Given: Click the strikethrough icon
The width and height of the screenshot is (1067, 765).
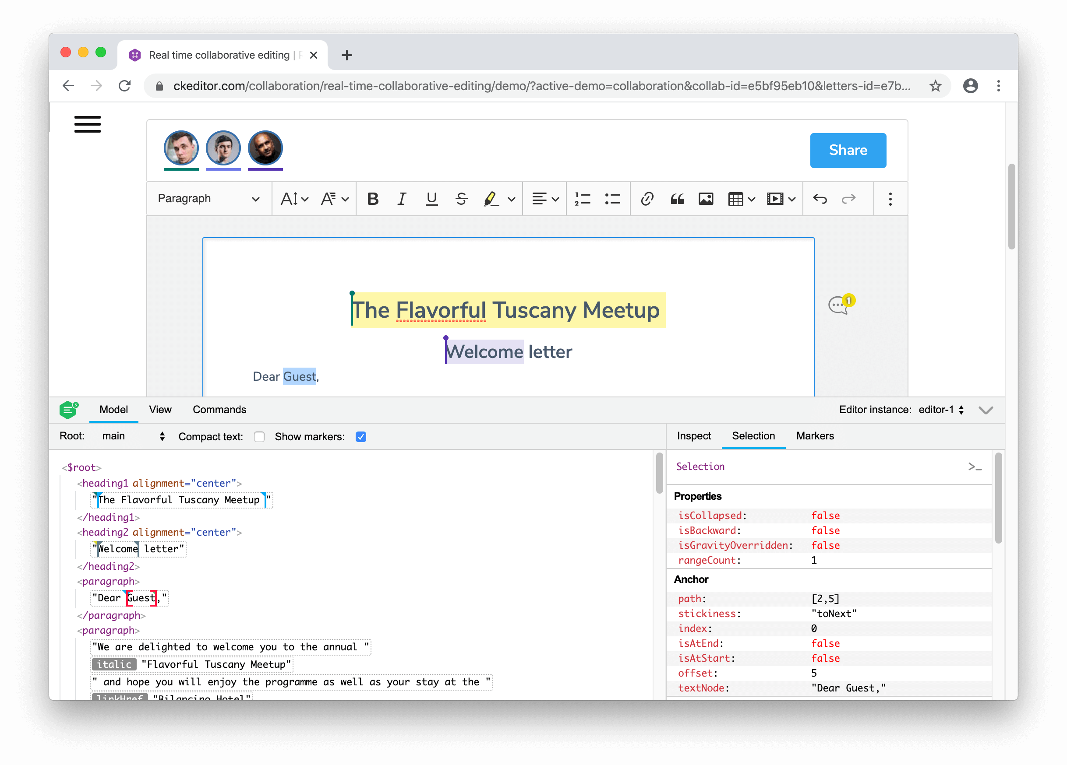Looking at the screenshot, I should click(x=461, y=199).
